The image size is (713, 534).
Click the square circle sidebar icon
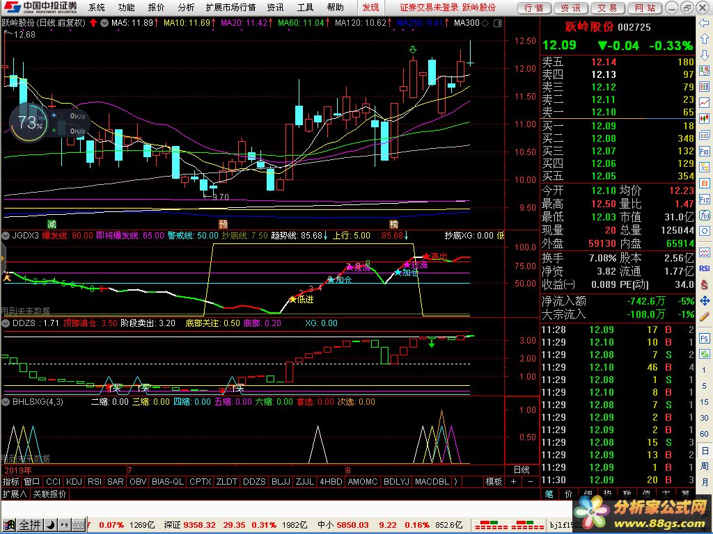point(704,231)
